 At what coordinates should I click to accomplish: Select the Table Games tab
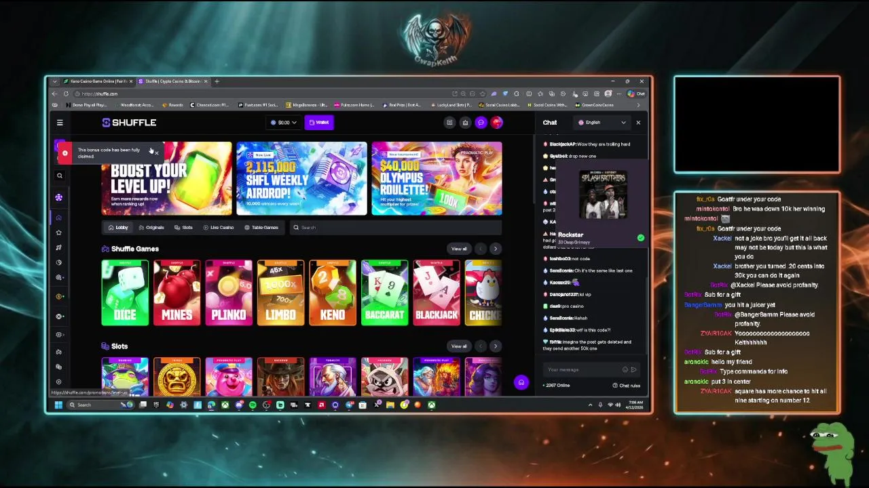pyautogui.click(x=261, y=228)
